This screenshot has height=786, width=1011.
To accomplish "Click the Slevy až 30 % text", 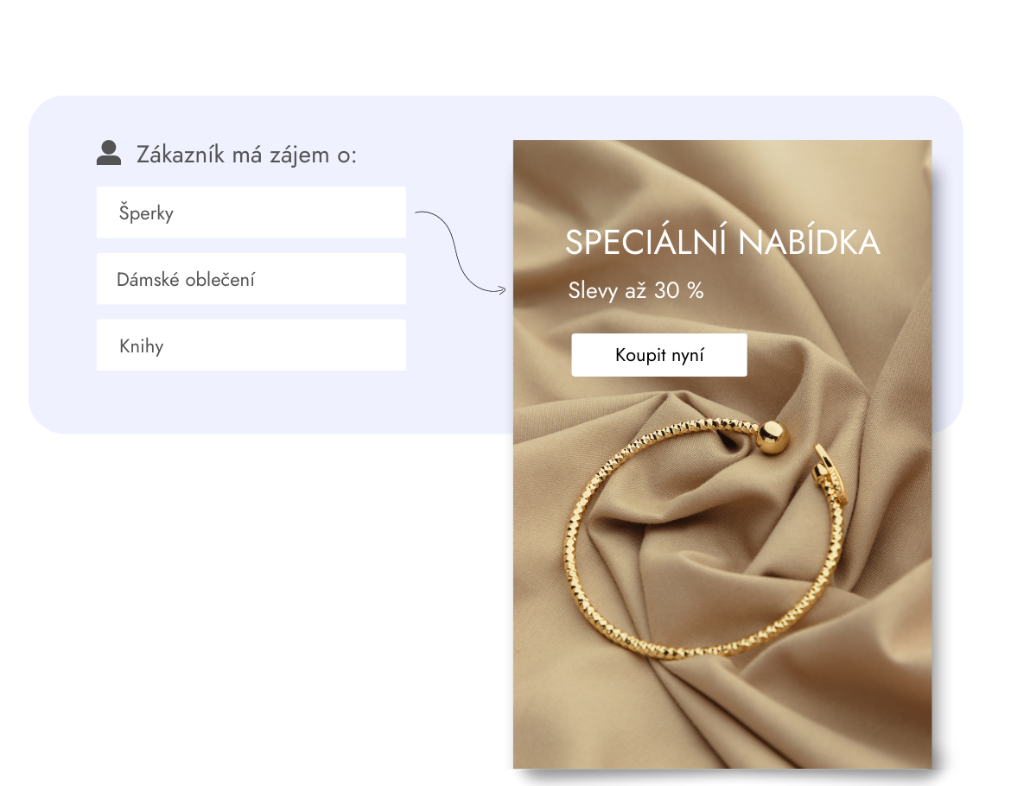I will pyautogui.click(x=636, y=290).
